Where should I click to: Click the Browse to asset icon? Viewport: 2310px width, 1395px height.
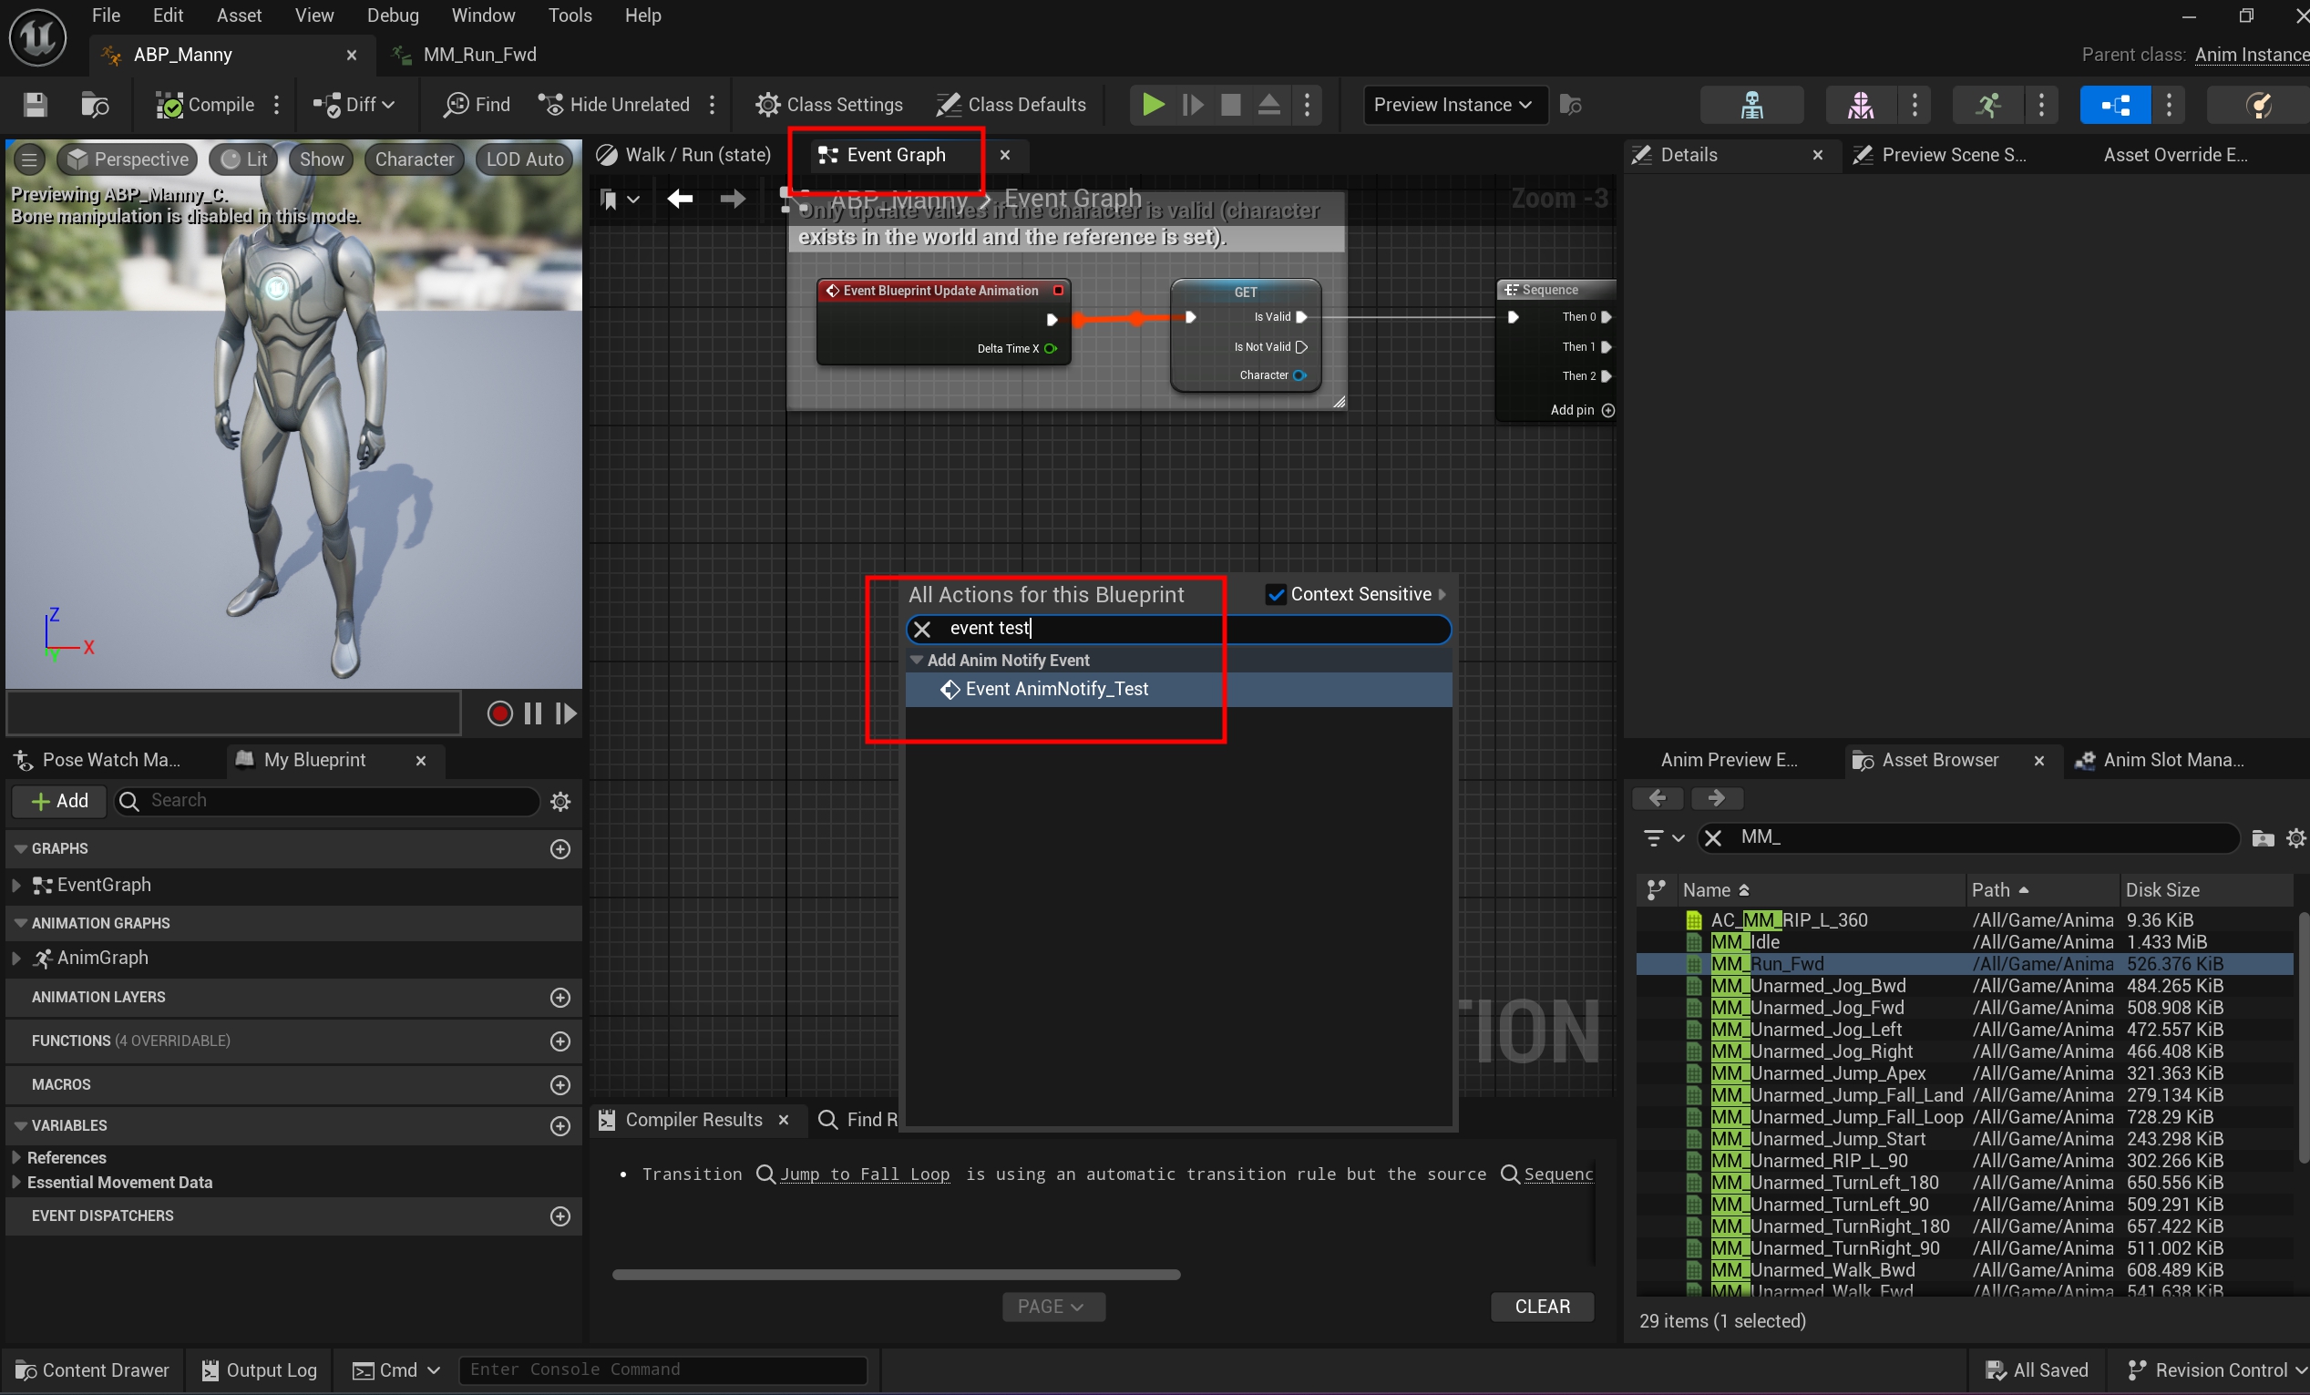click(x=95, y=104)
